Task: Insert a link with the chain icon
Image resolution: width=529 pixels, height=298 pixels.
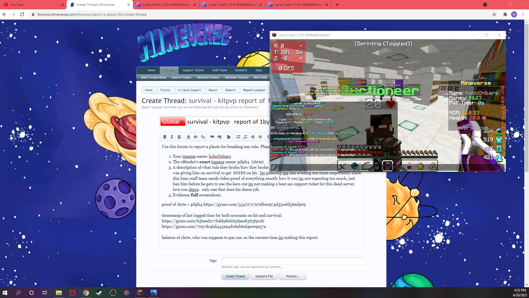Action: (212, 137)
